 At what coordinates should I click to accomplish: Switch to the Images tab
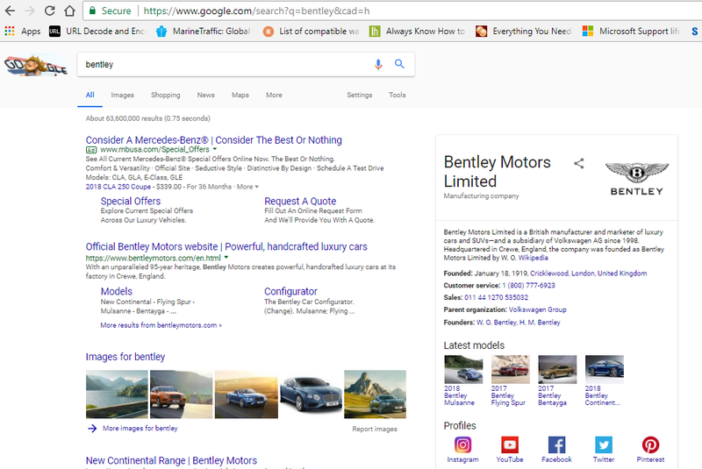pyautogui.click(x=122, y=95)
